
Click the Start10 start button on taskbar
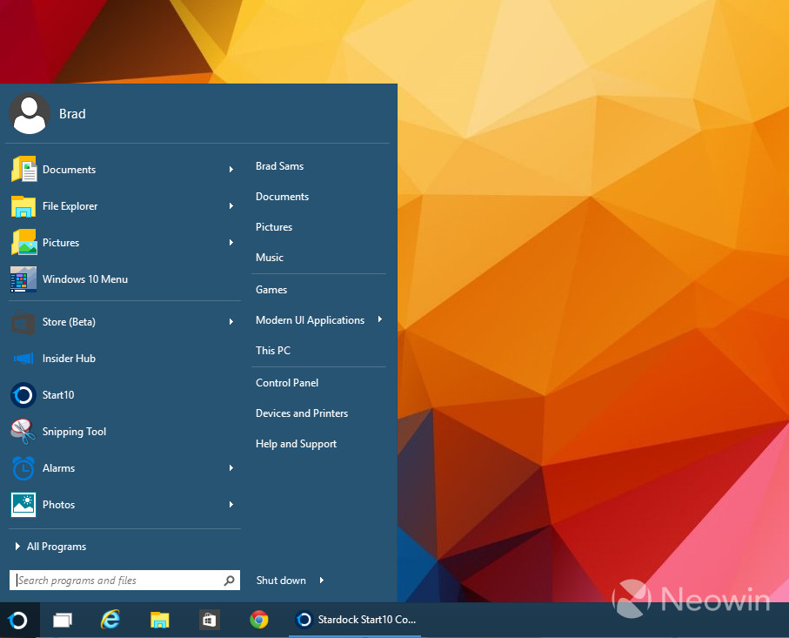(x=17, y=620)
